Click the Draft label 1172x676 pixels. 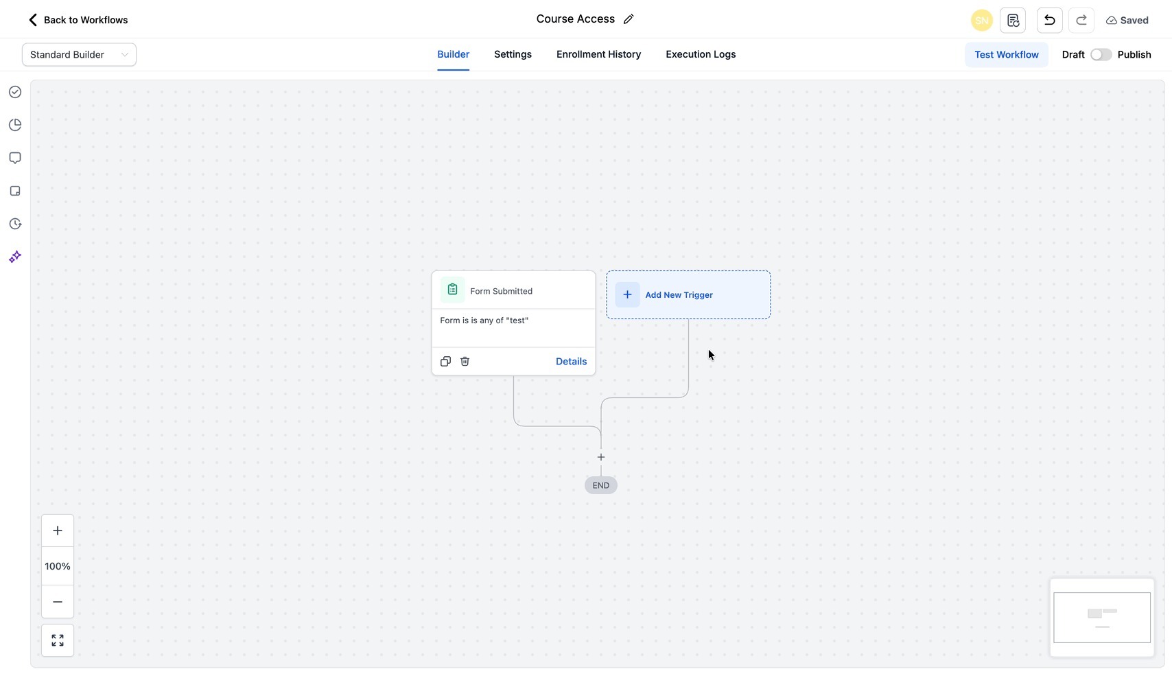click(1073, 55)
